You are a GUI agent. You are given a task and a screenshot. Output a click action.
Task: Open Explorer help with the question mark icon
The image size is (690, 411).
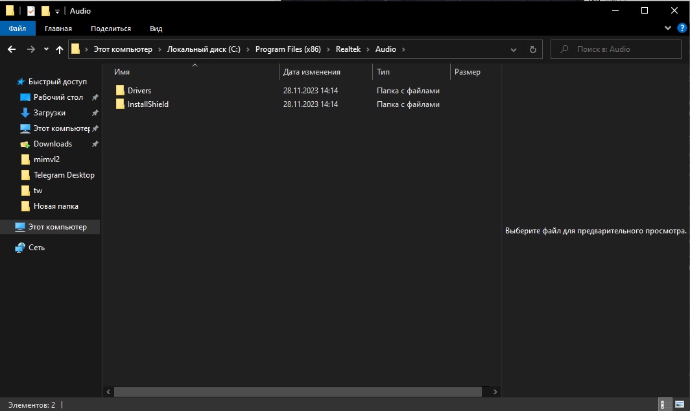tap(682, 28)
